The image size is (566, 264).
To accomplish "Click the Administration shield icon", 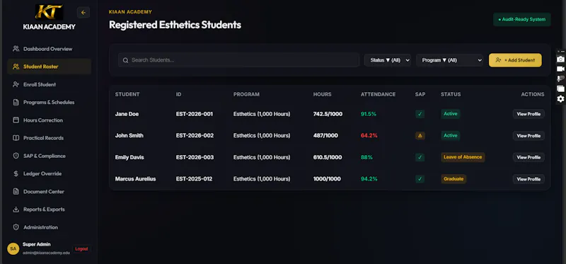I will (x=16, y=227).
